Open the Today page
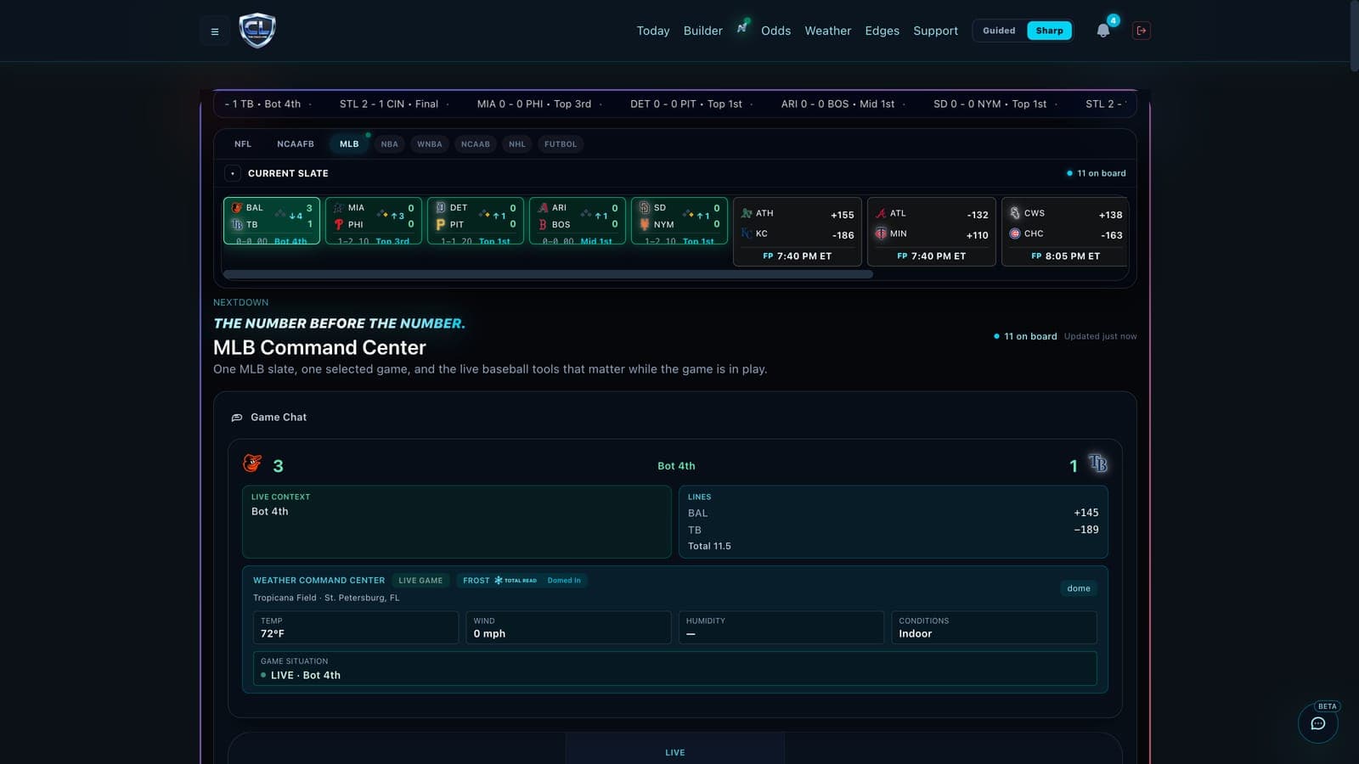This screenshot has width=1359, height=764. 653,31
